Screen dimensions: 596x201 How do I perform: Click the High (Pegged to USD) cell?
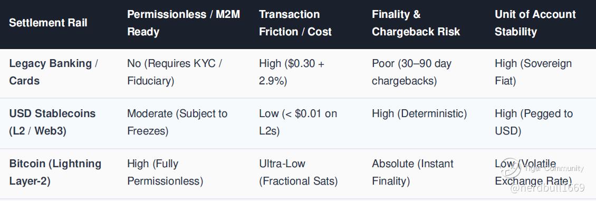coord(534,122)
